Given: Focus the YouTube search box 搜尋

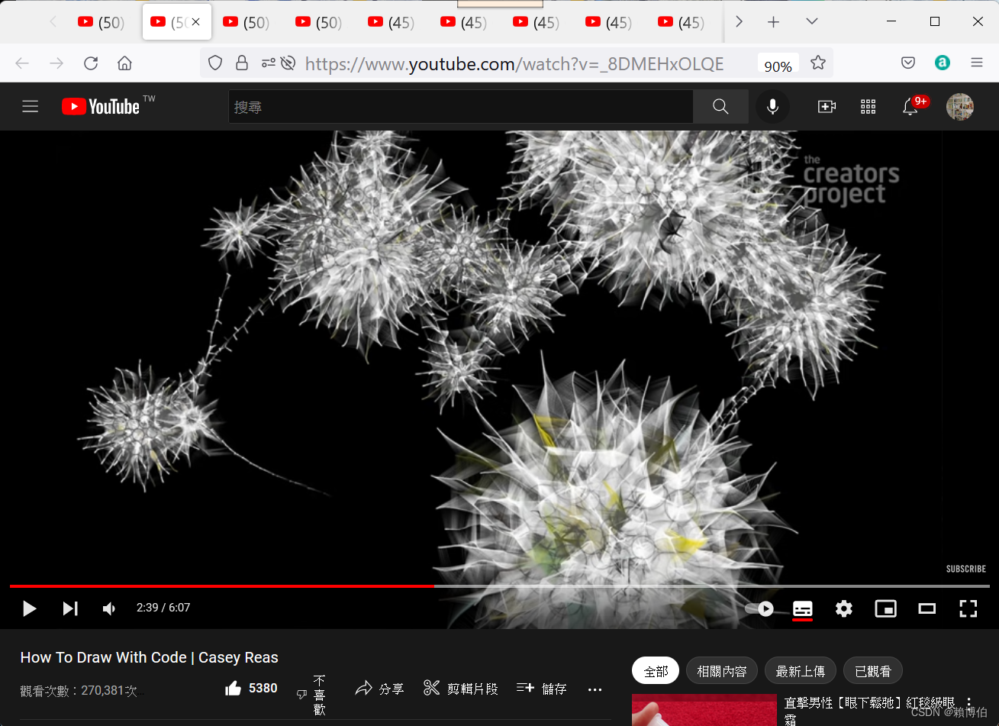Looking at the screenshot, I should pyautogui.click(x=461, y=107).
